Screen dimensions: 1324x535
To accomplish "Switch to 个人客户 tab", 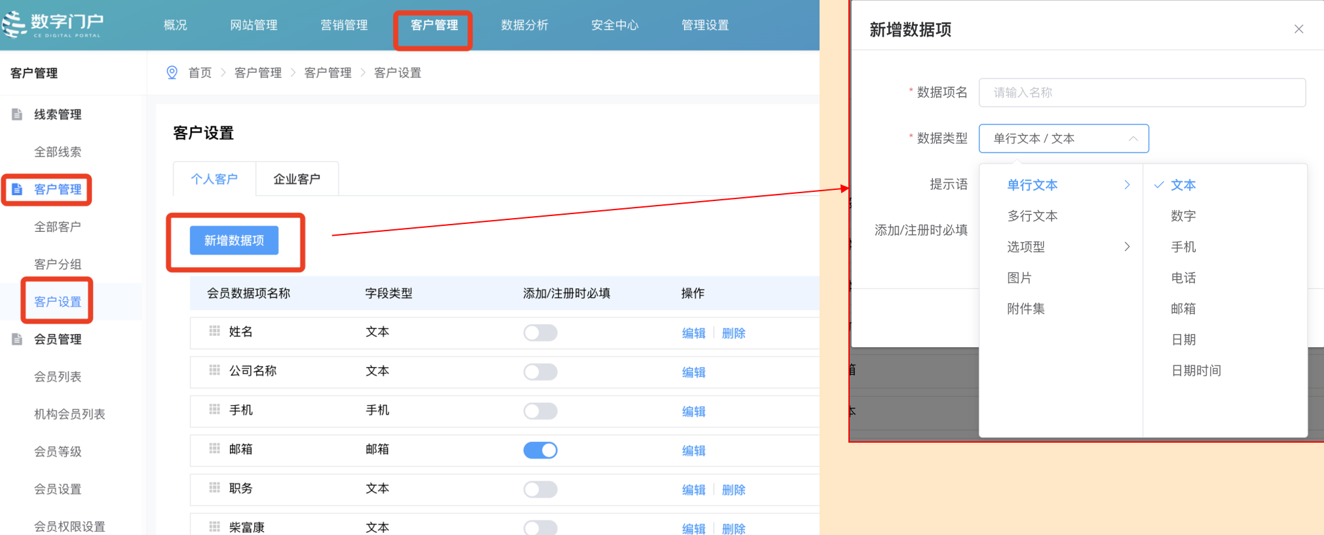I will (x=214, y=179).
